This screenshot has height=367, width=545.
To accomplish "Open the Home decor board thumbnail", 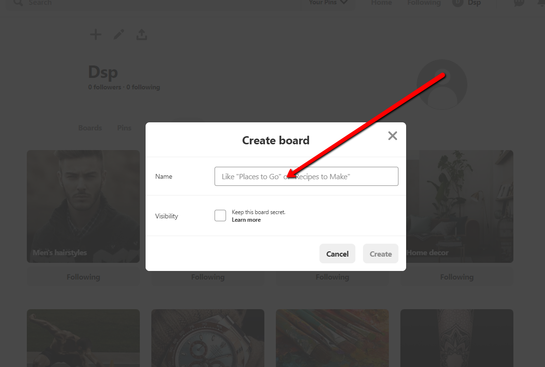I will pos(459,206).
